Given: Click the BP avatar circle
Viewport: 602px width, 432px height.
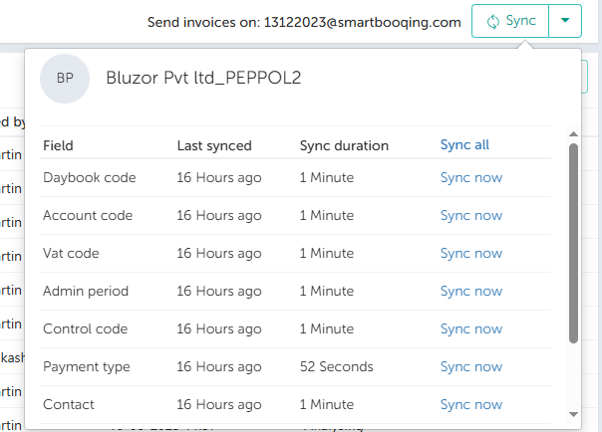Looking at the screenshot, I should [65, 80].
